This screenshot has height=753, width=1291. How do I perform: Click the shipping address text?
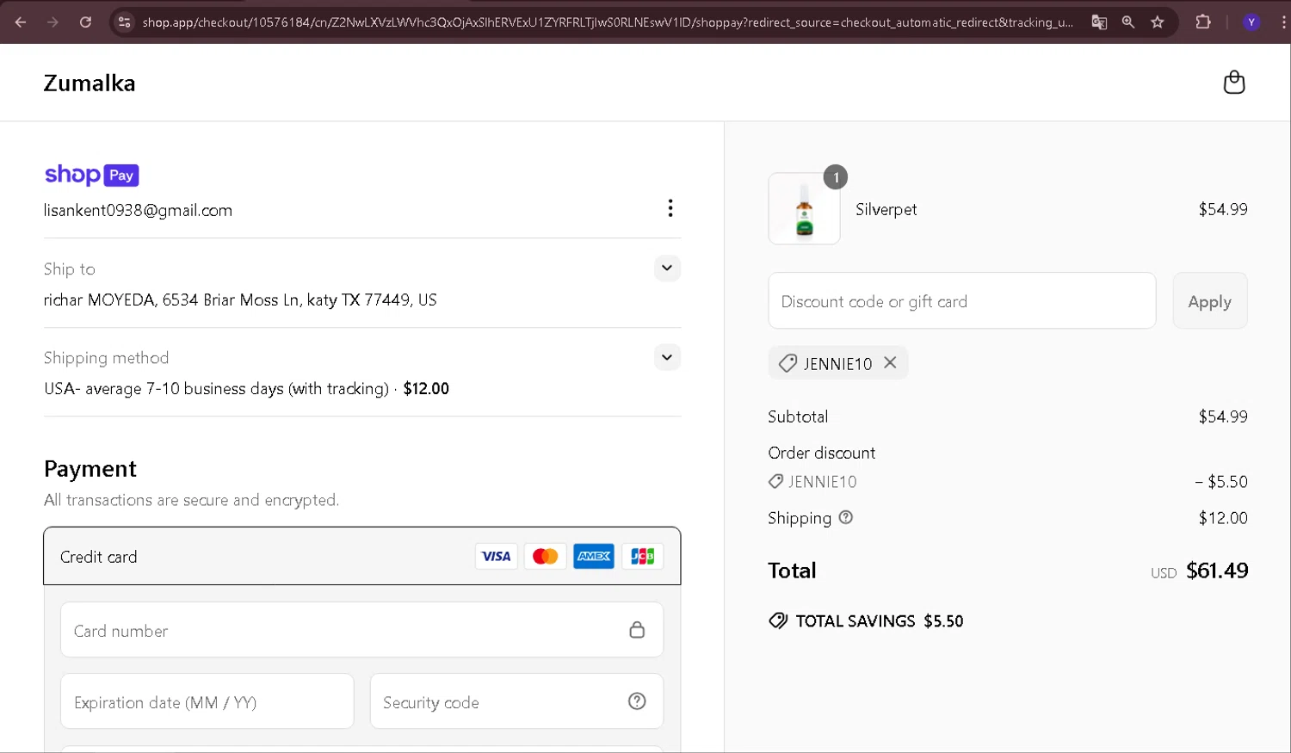pyautogui.click(x=240, y=300)
